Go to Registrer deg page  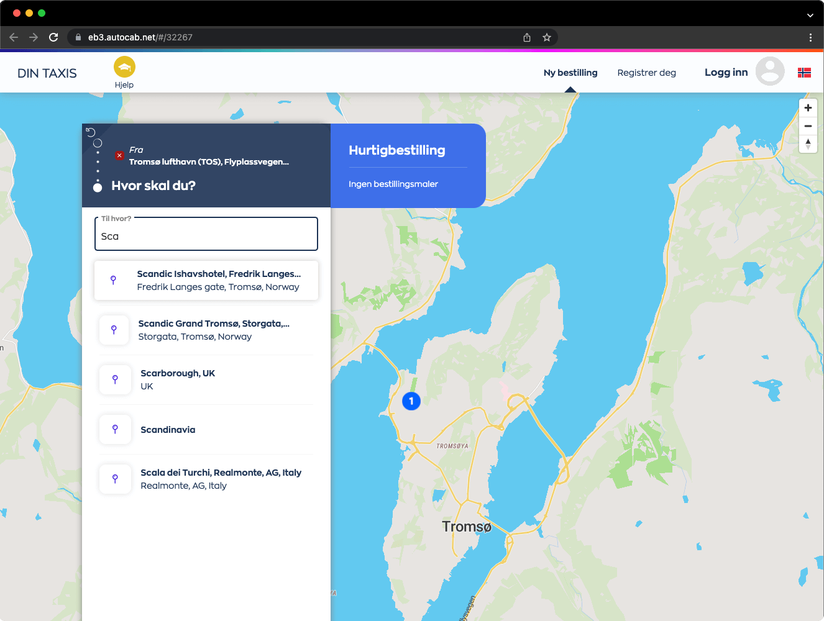click(x=646, y=73)
